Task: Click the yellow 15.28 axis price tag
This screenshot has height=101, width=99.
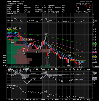Action: coord(95,57)
